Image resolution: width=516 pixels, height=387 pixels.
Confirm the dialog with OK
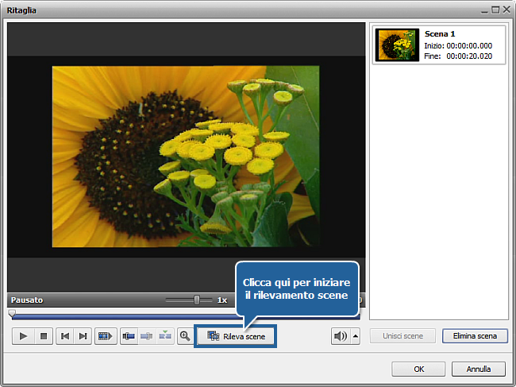[x=418, y=369]
